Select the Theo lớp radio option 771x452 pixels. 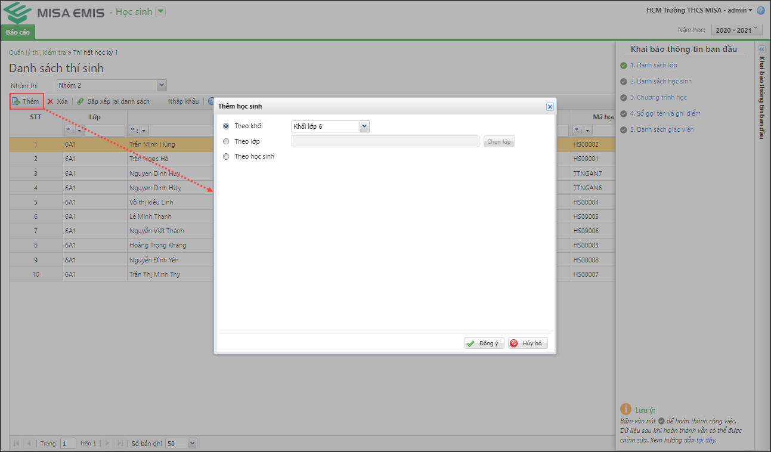pos(225,142)
